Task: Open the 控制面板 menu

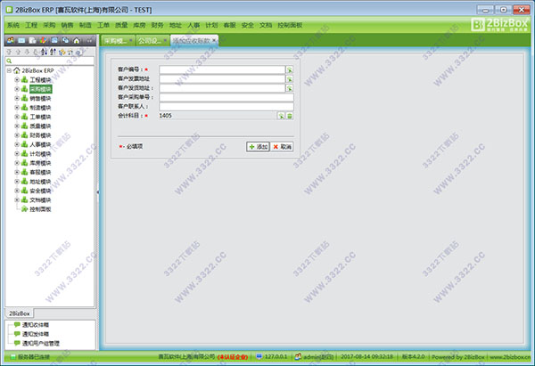Action: pyautogui.click(x=290, y=25)
